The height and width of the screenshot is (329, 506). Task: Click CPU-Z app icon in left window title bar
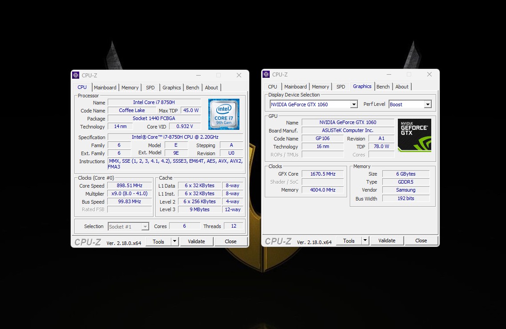tap(76, 75)
